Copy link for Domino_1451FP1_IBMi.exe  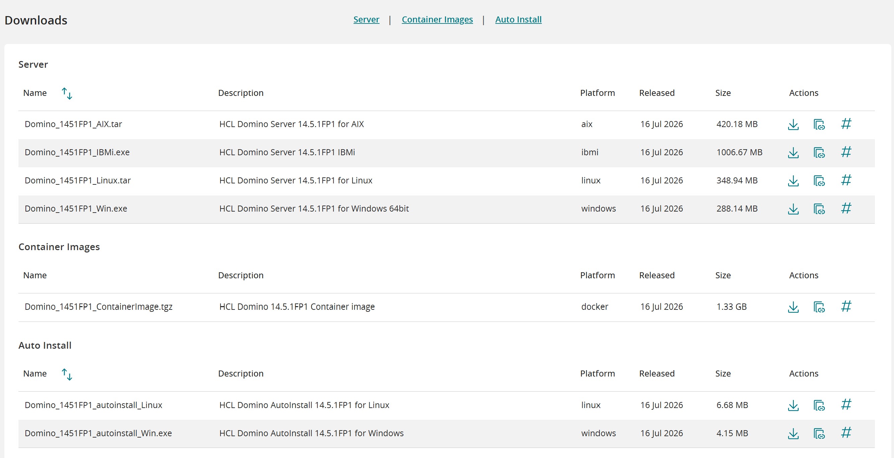(x=819, y=153)
